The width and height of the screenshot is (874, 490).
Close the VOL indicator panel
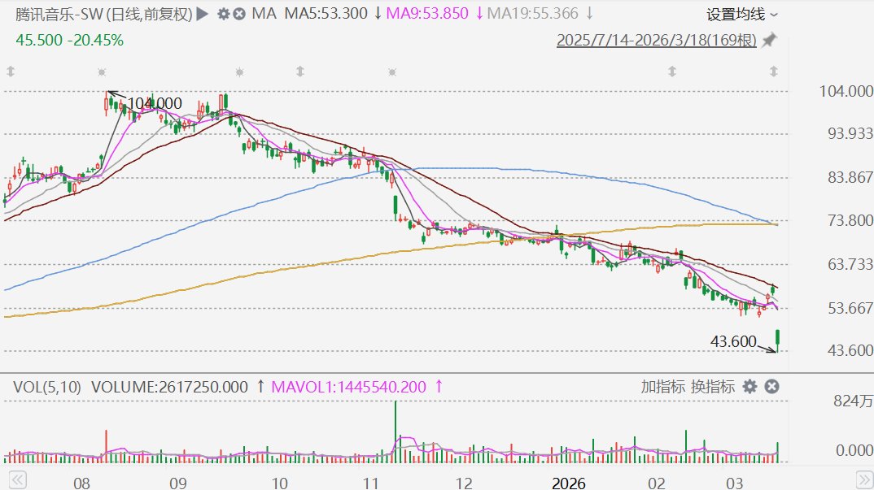click(772, 386)
